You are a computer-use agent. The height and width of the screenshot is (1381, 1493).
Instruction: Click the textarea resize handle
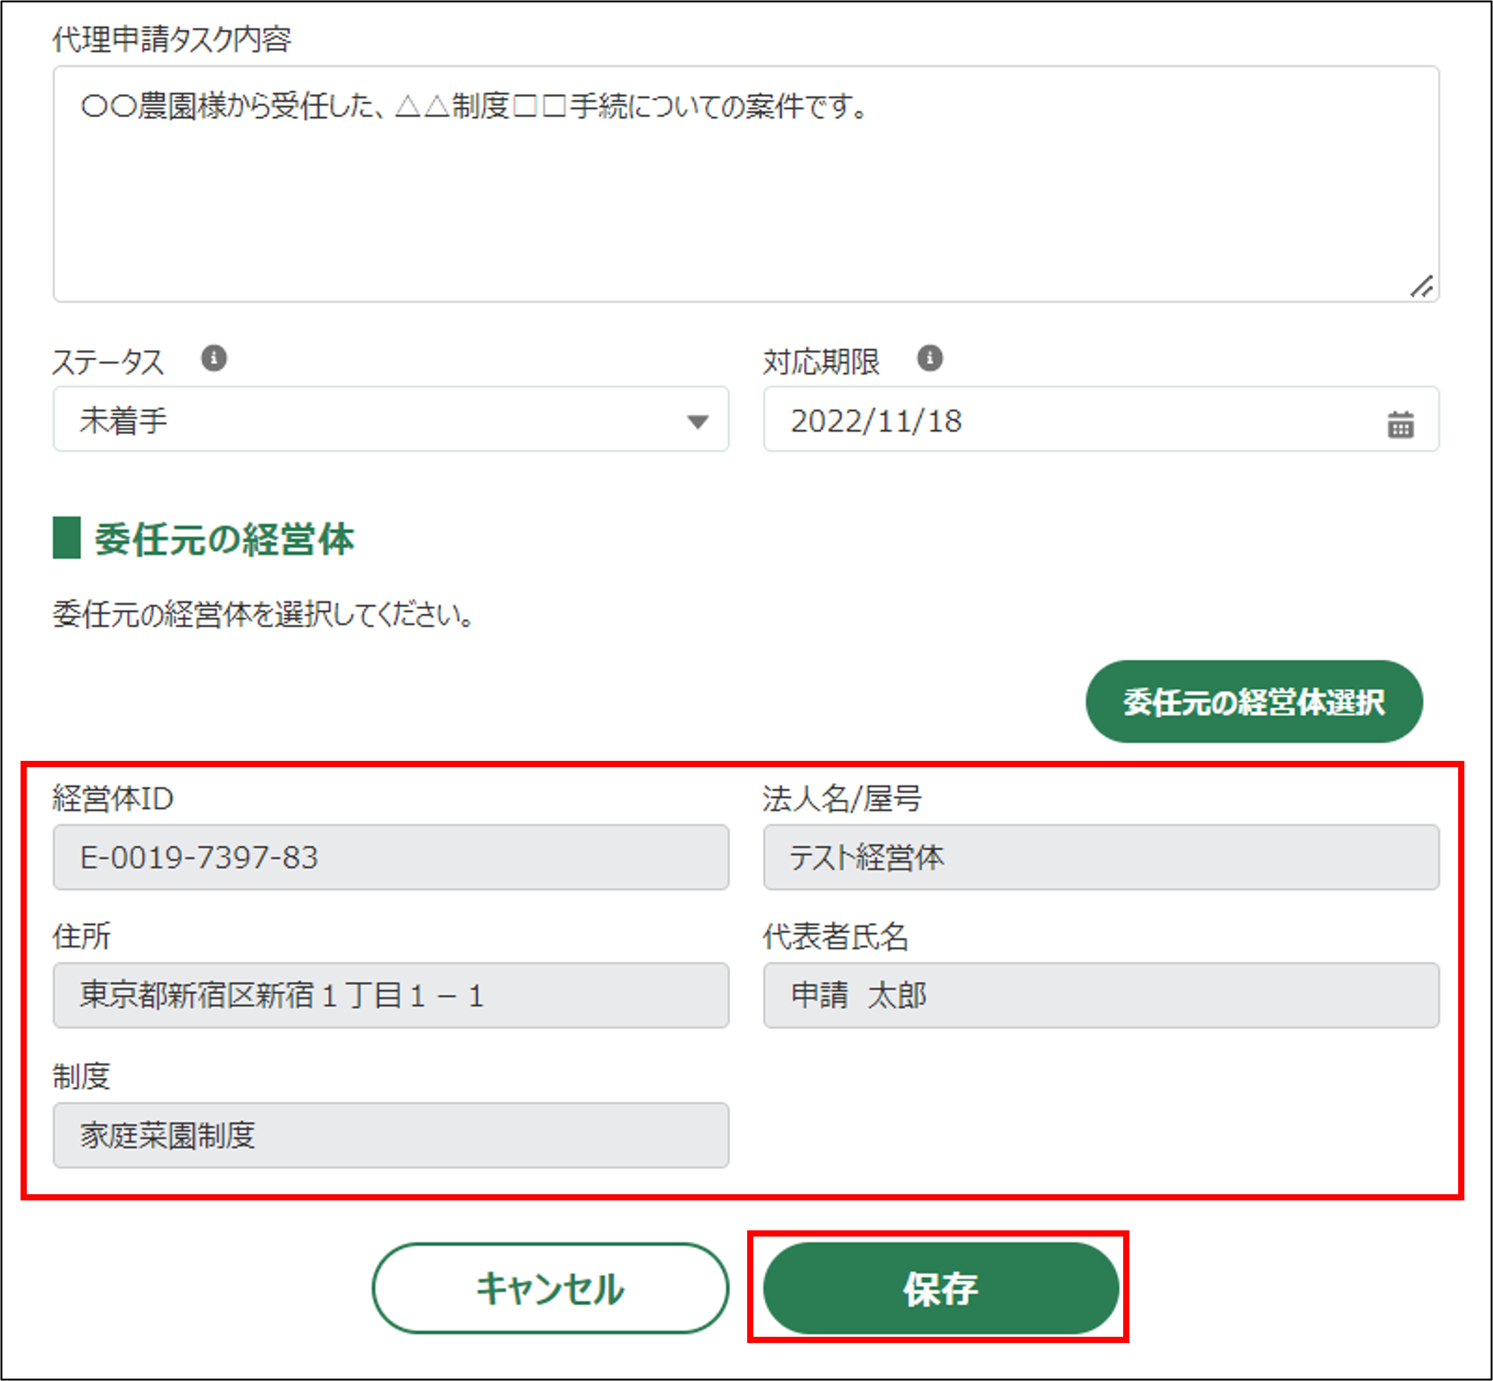coord(1421,286)
